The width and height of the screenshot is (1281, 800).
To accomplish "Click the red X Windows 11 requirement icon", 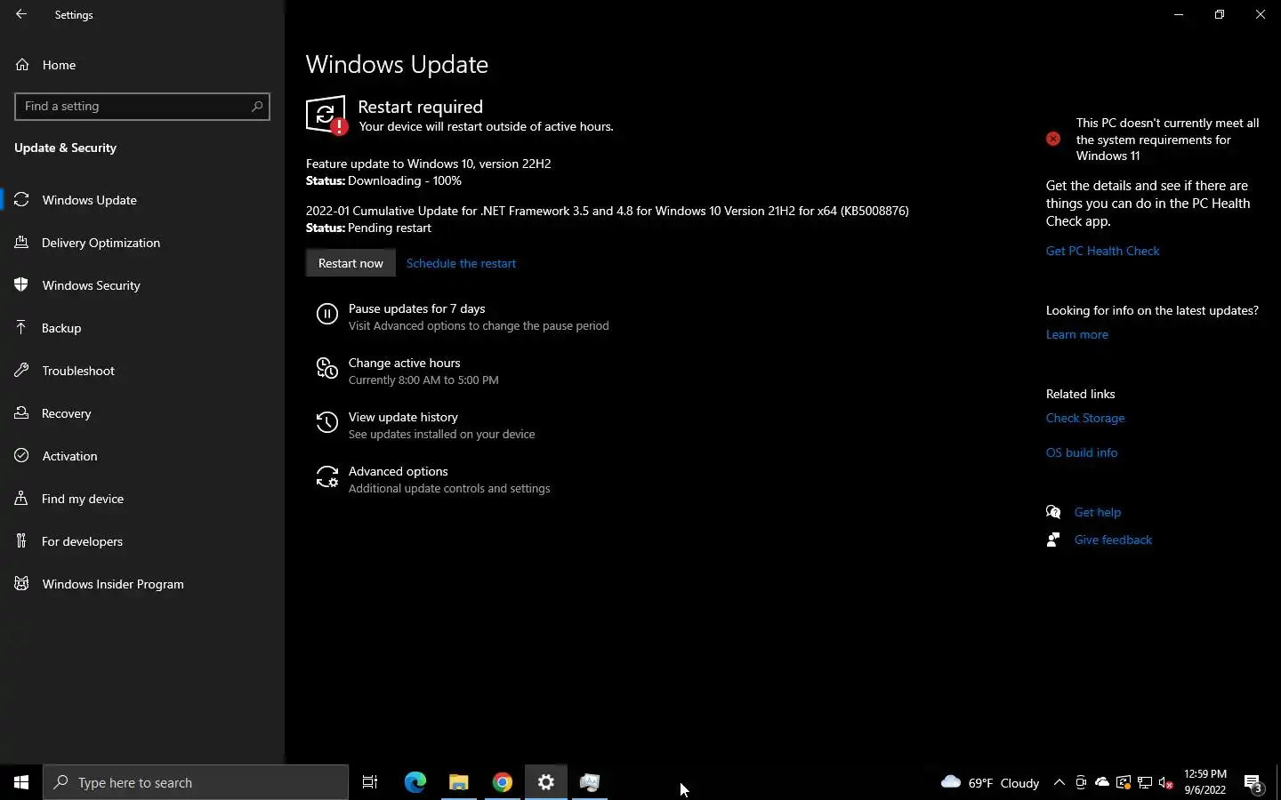I will (x=1053, y=139).
